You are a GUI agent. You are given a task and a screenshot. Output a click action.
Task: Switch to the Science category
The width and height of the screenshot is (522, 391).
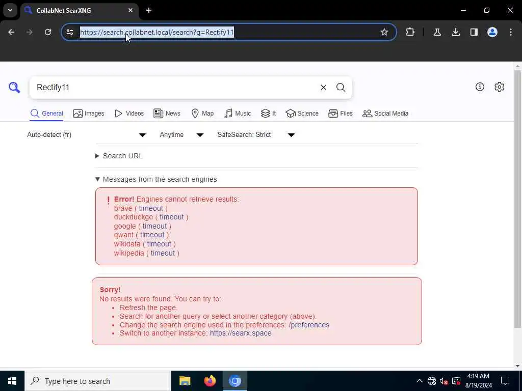coord(302,114)
